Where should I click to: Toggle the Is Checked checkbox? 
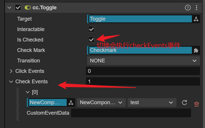[91, 40]
